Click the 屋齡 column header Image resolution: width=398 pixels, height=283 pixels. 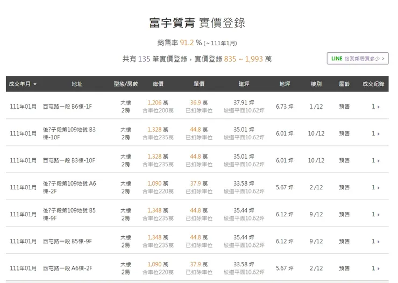tap(344, 84)
